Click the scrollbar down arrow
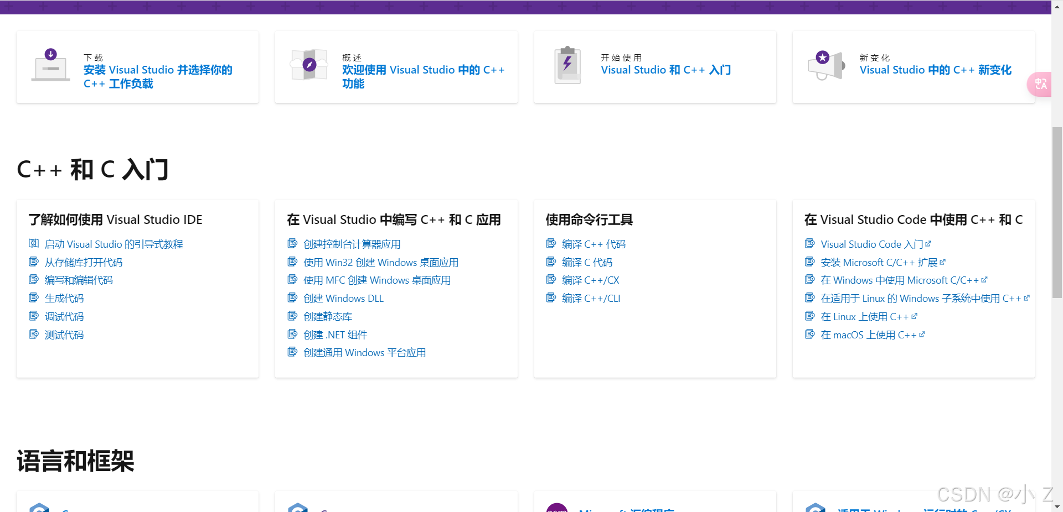The height and width of the screenshot is (512, 1063). [1057, 506]
